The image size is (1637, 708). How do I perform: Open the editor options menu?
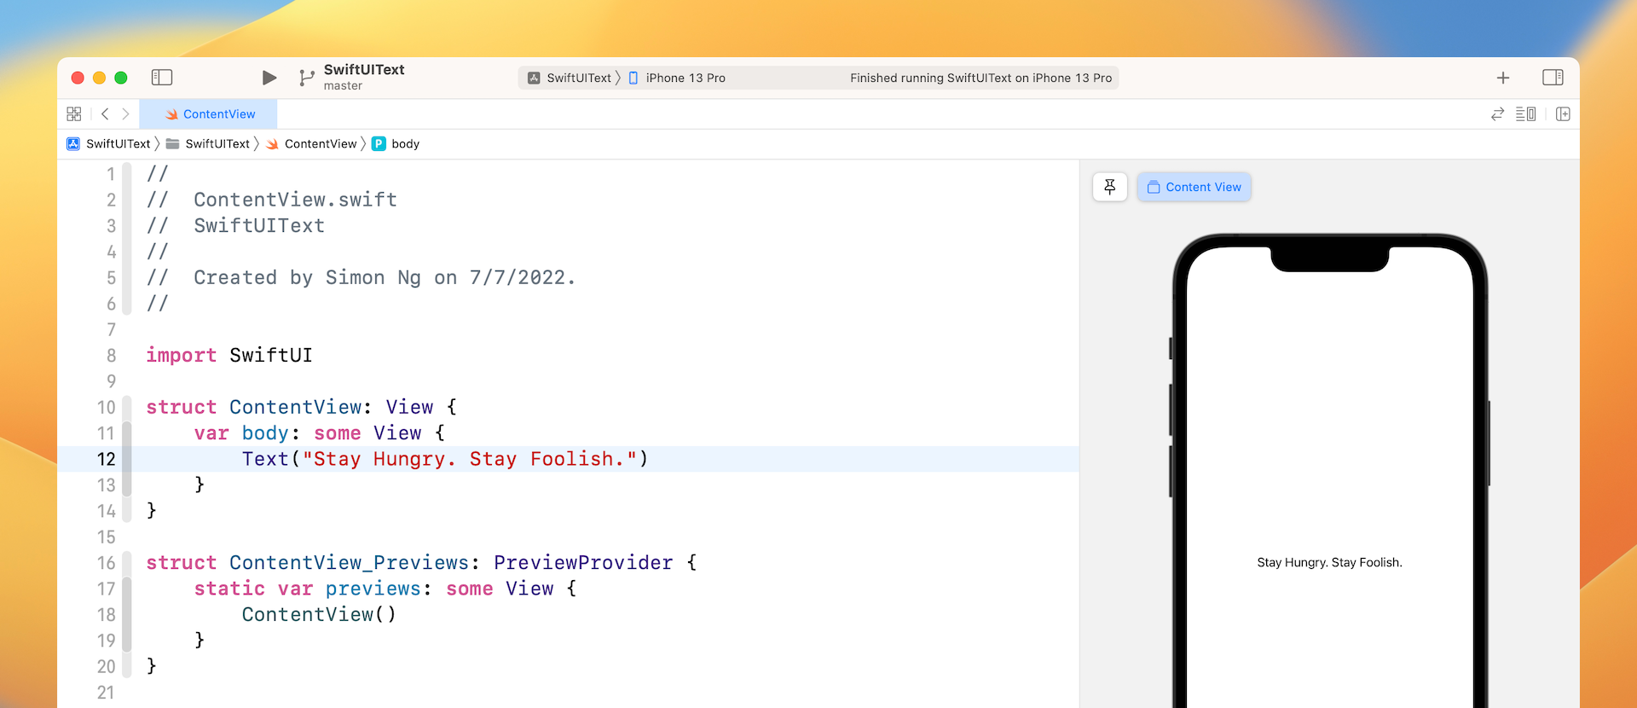click(x=1525, y=114)
